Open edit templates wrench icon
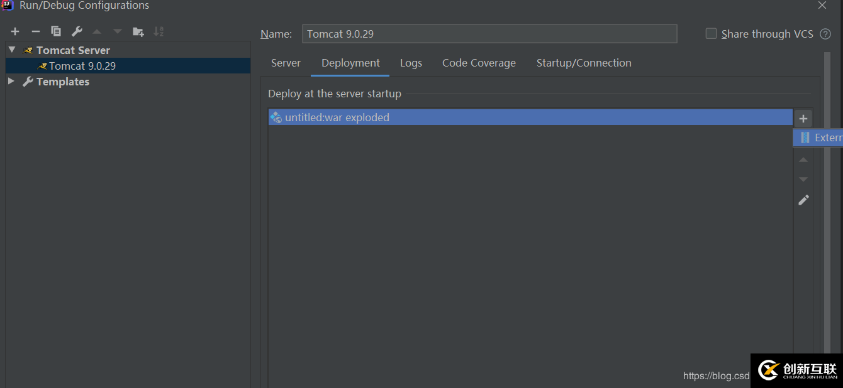This screenshot has height=388, width=843. click(x=77, y=31)
